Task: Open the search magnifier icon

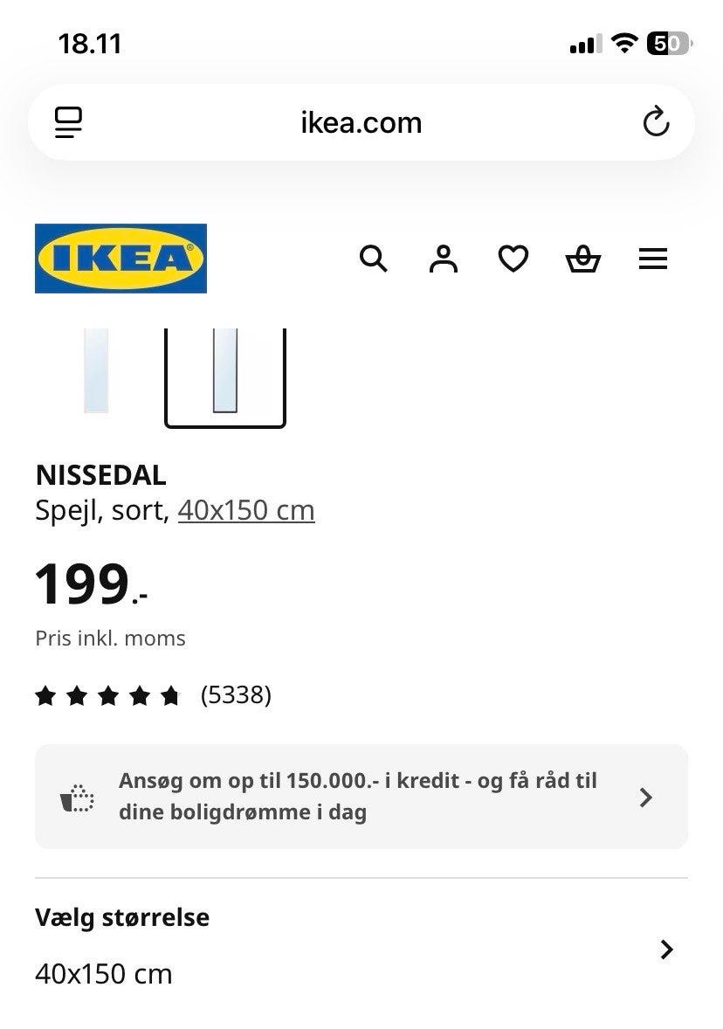Action: click(373, 259)
